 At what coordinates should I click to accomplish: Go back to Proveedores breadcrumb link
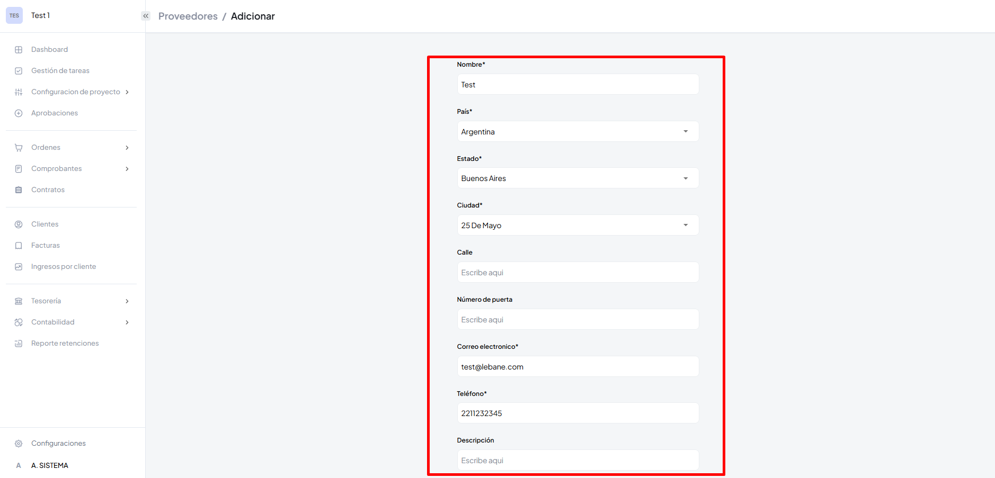pos(188,16)
